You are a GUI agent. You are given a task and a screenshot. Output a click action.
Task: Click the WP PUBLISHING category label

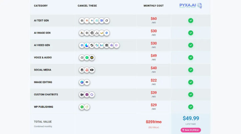[x=44, y=107]
